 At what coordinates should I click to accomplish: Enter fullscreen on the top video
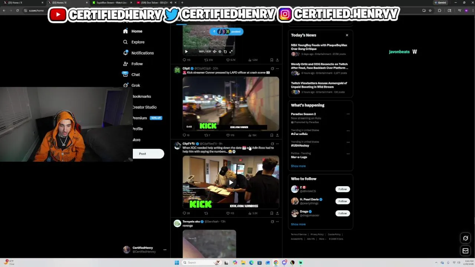tap(231, 52)
